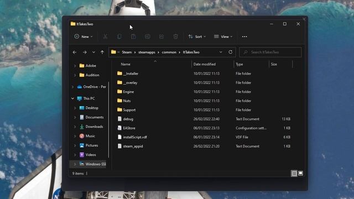This screenshot has height=199, width=354.
Task: Select the debug text file icon
Action: point(119,119)
